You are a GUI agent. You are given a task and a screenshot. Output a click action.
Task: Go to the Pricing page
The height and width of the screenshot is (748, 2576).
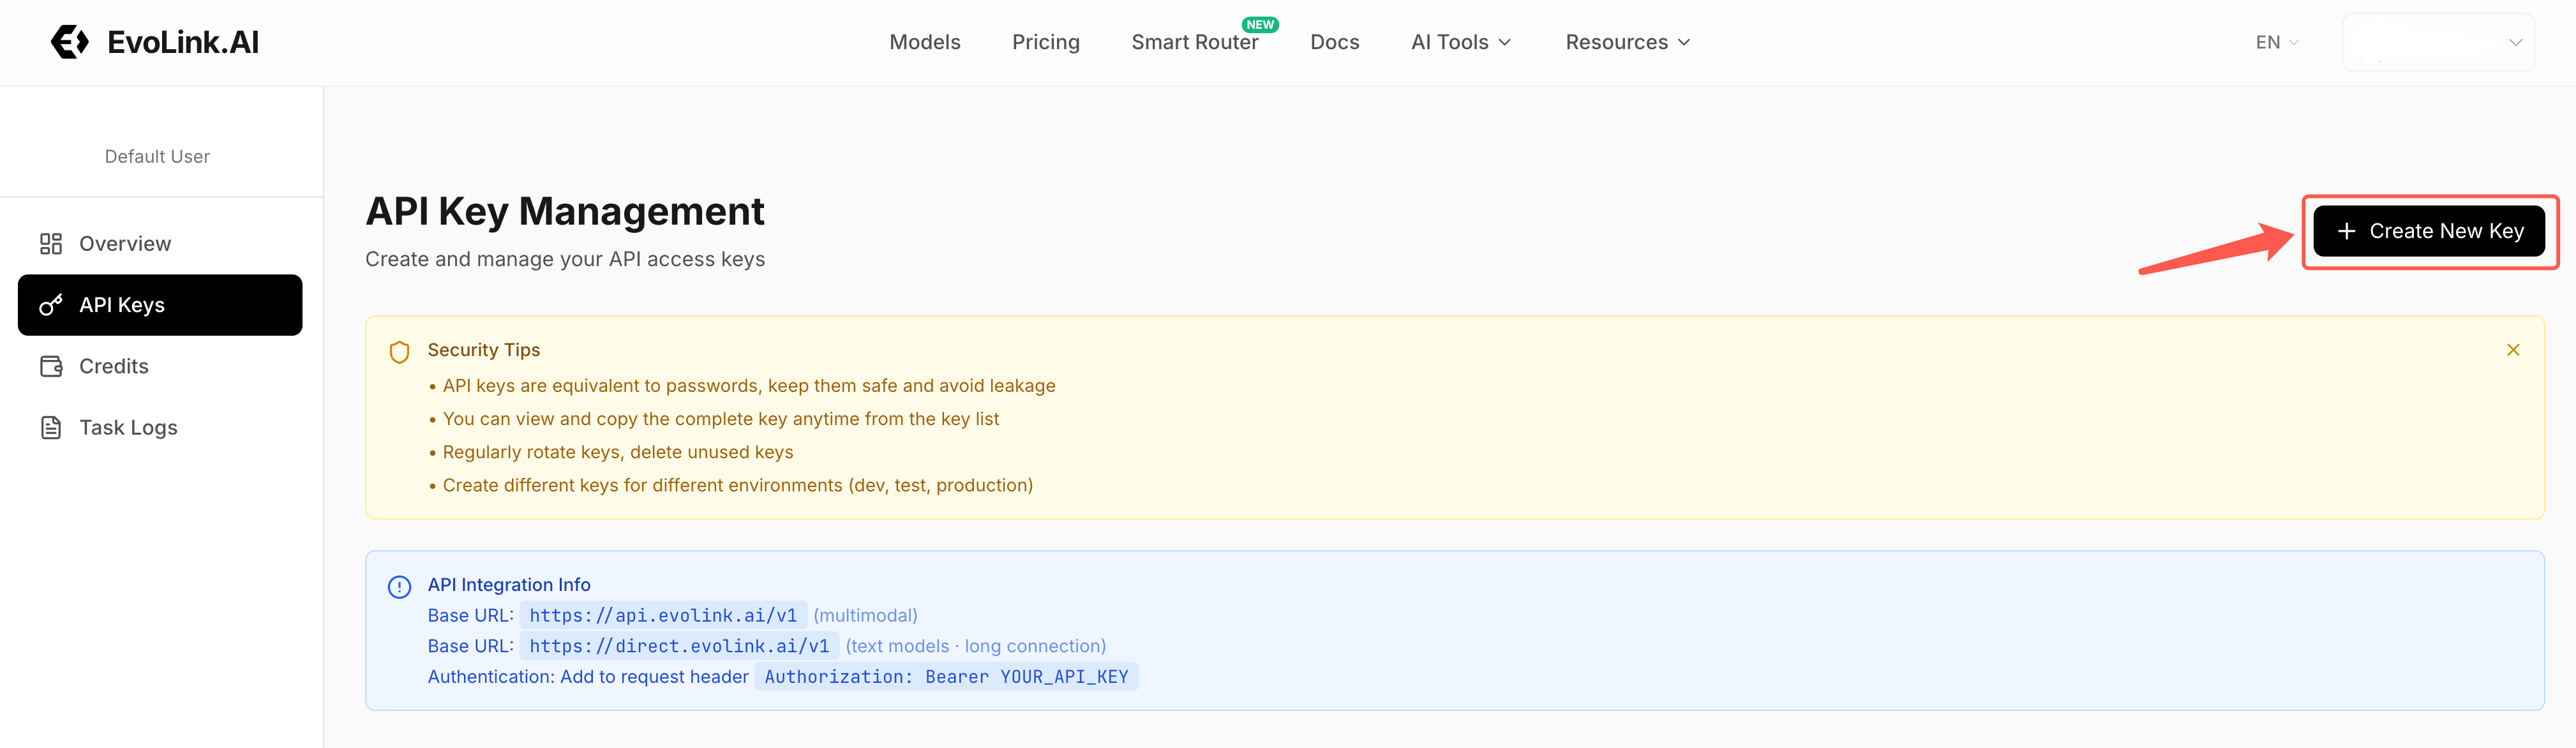pyautogui.click(x=1046, y=42)
